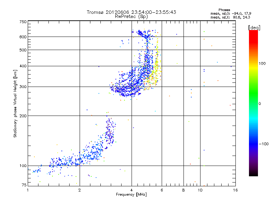The width and height of the screenshot is (277, 207).
Task: Click the y-axis tick label '400'
Action: [x=23, y=66]
